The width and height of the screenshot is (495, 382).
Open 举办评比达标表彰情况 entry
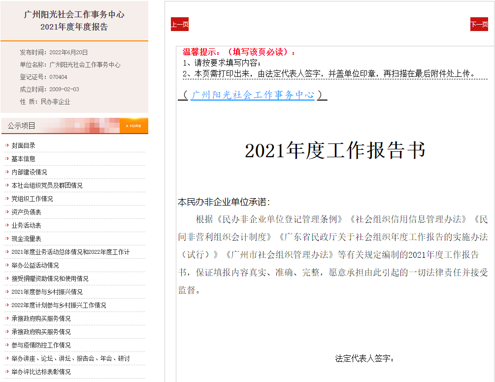[x=41, y=372]
